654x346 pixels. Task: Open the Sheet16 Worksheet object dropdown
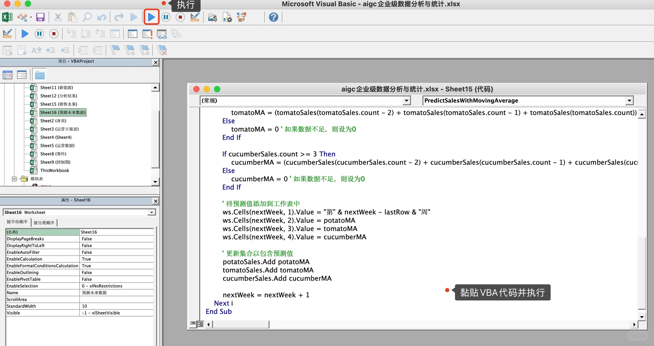[152, 212]
